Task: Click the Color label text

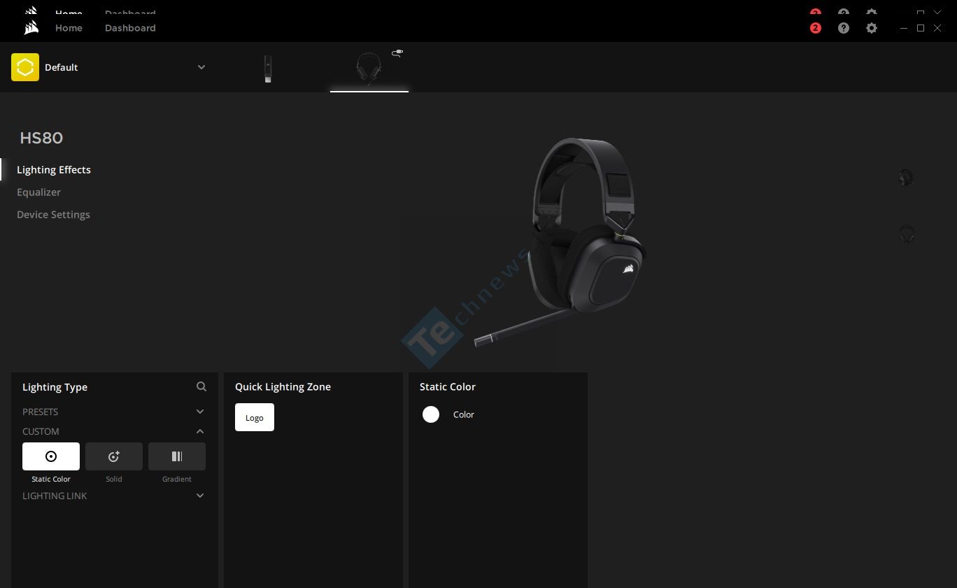Action: pyautogui.click(x=464, y=414)
